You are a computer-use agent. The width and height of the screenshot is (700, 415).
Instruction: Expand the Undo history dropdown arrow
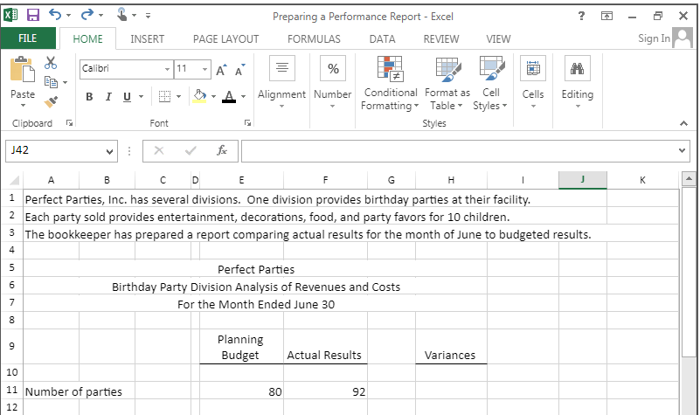(x=68, y=16)
